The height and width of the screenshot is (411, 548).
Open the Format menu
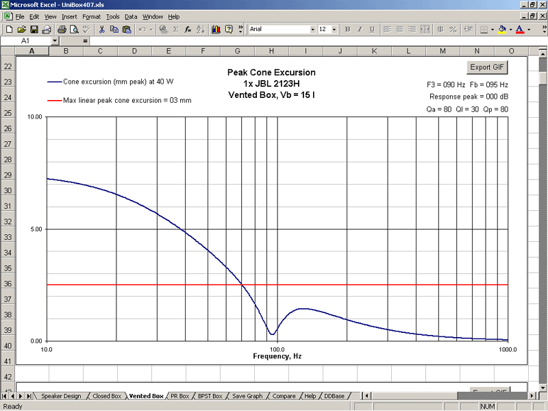point(91,16)
